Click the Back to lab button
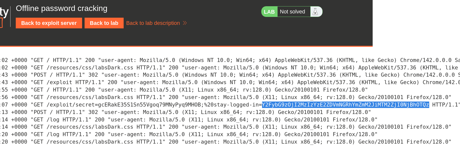The width and height of the screenshot is (460, 165). click(104, 23)
